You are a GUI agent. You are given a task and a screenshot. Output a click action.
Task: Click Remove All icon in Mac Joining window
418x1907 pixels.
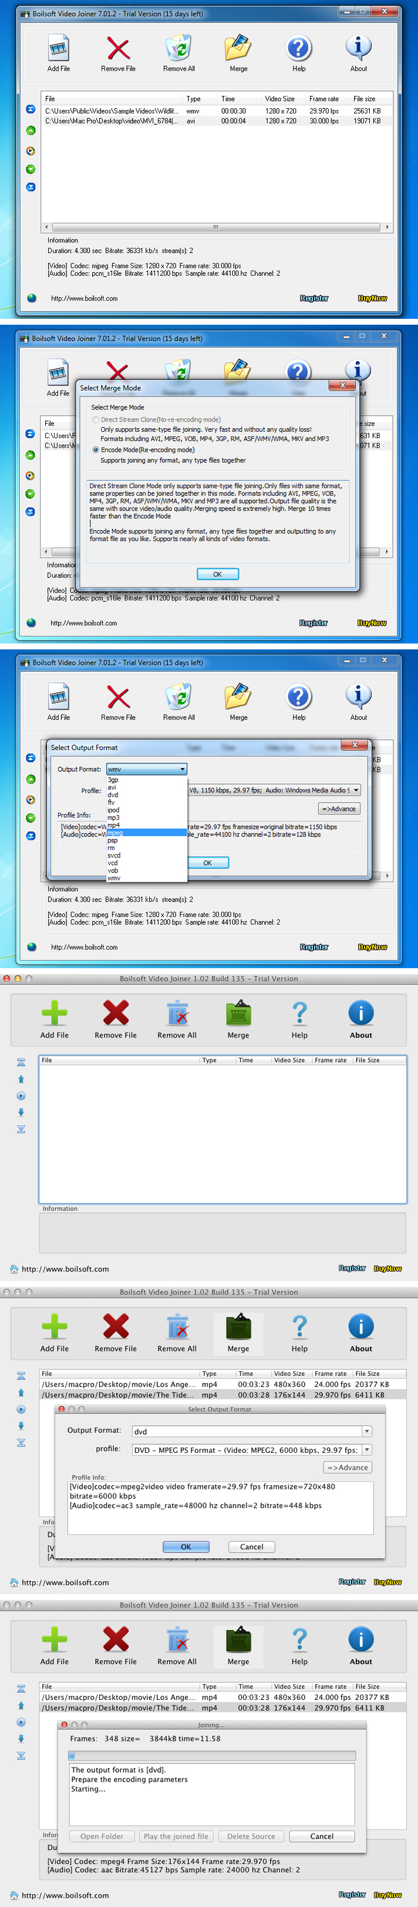[177, 1640]
